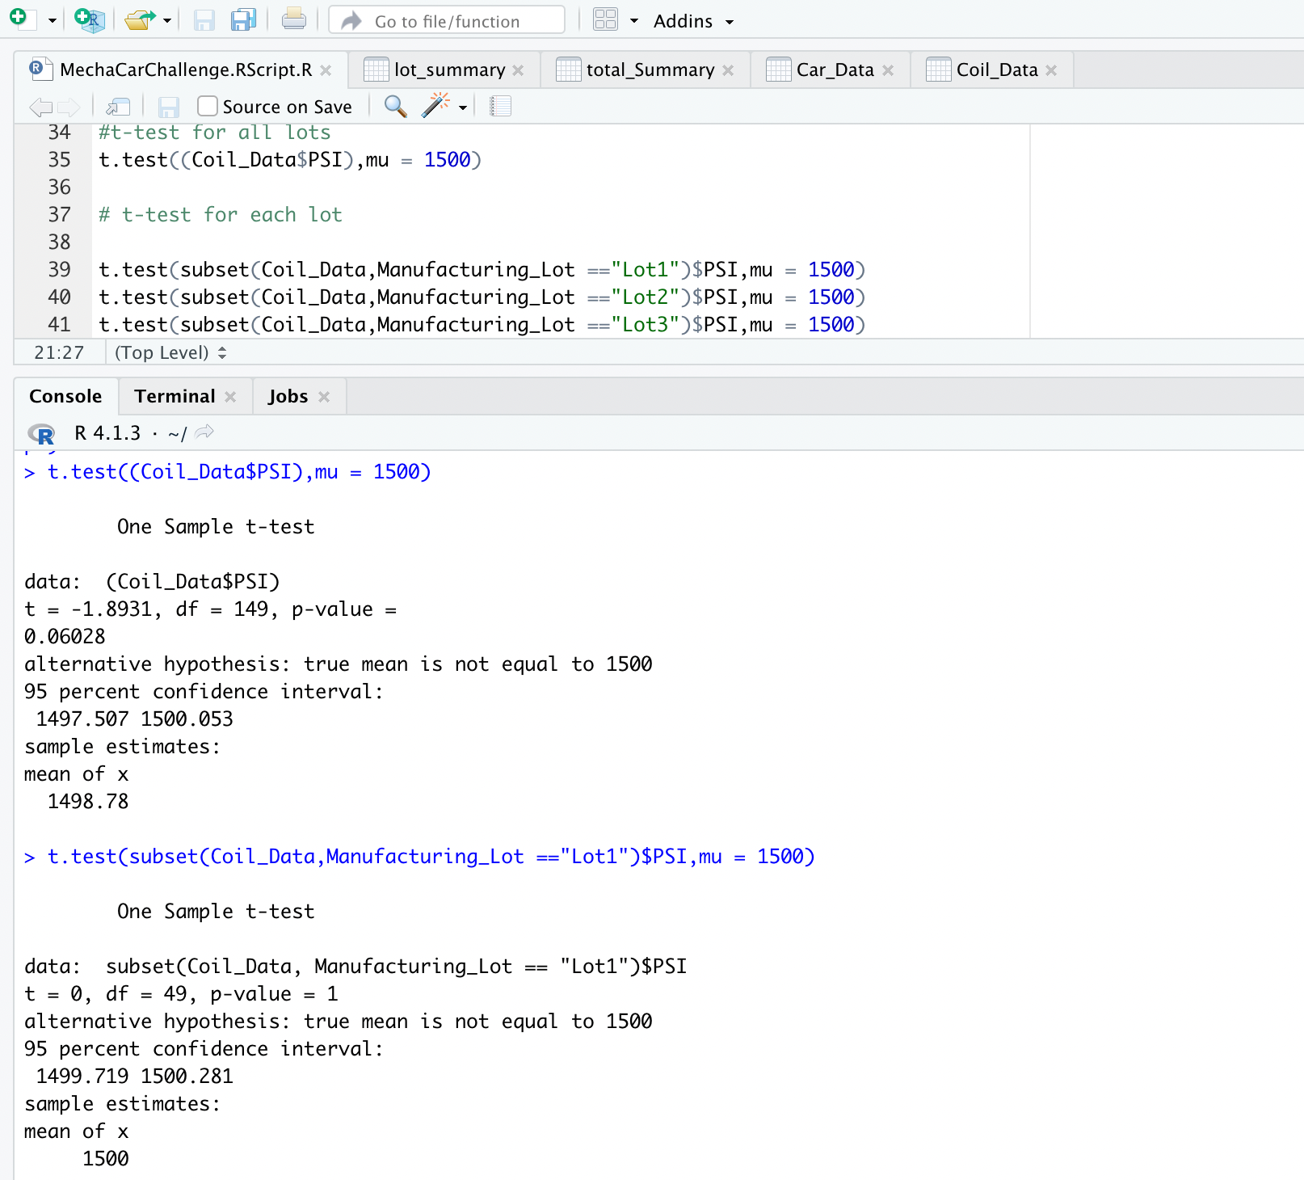Viewport: 1304px width, 1180px height.
Task: Switch to the Terminal tab
Action: (175, 396)
